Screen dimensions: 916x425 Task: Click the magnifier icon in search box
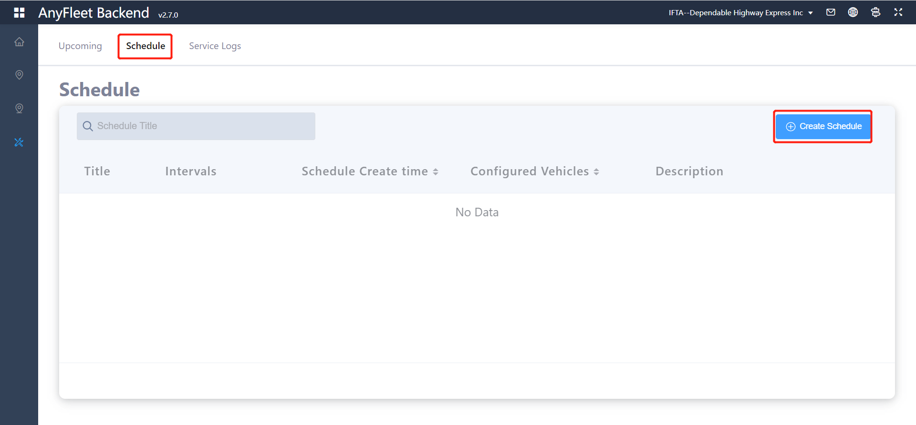pos(88,126)
